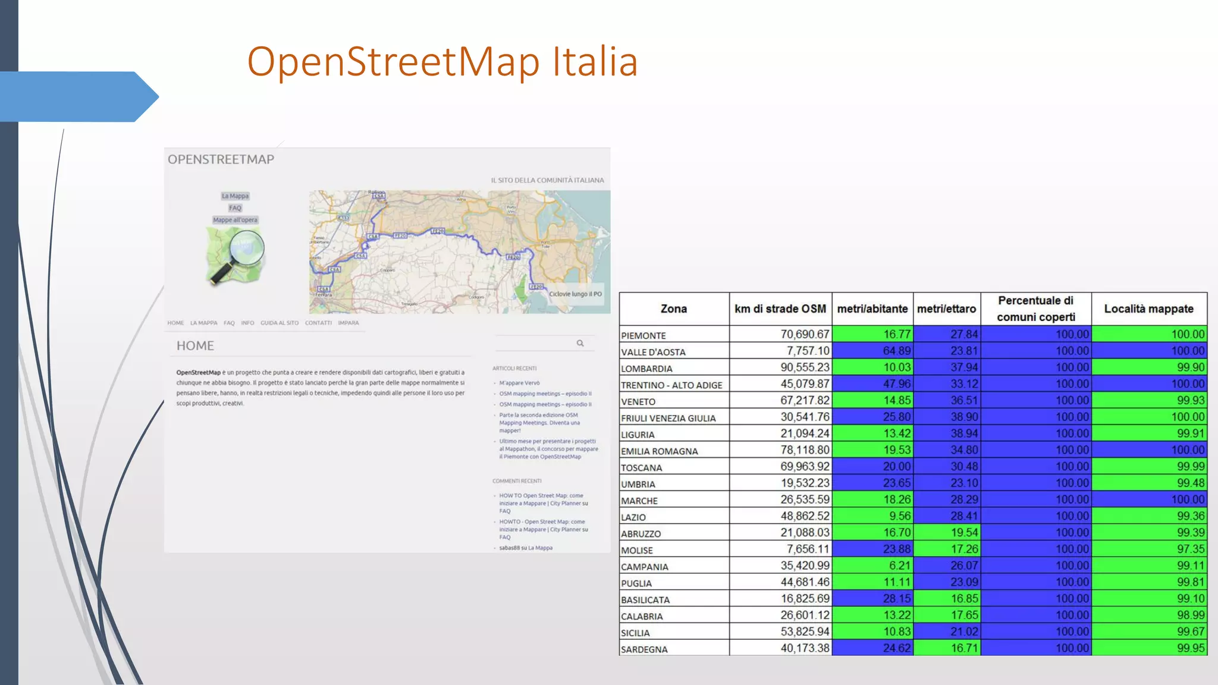Select the BASILICATA row label
The image size is (1218, 685).
(x=645, y=600)
